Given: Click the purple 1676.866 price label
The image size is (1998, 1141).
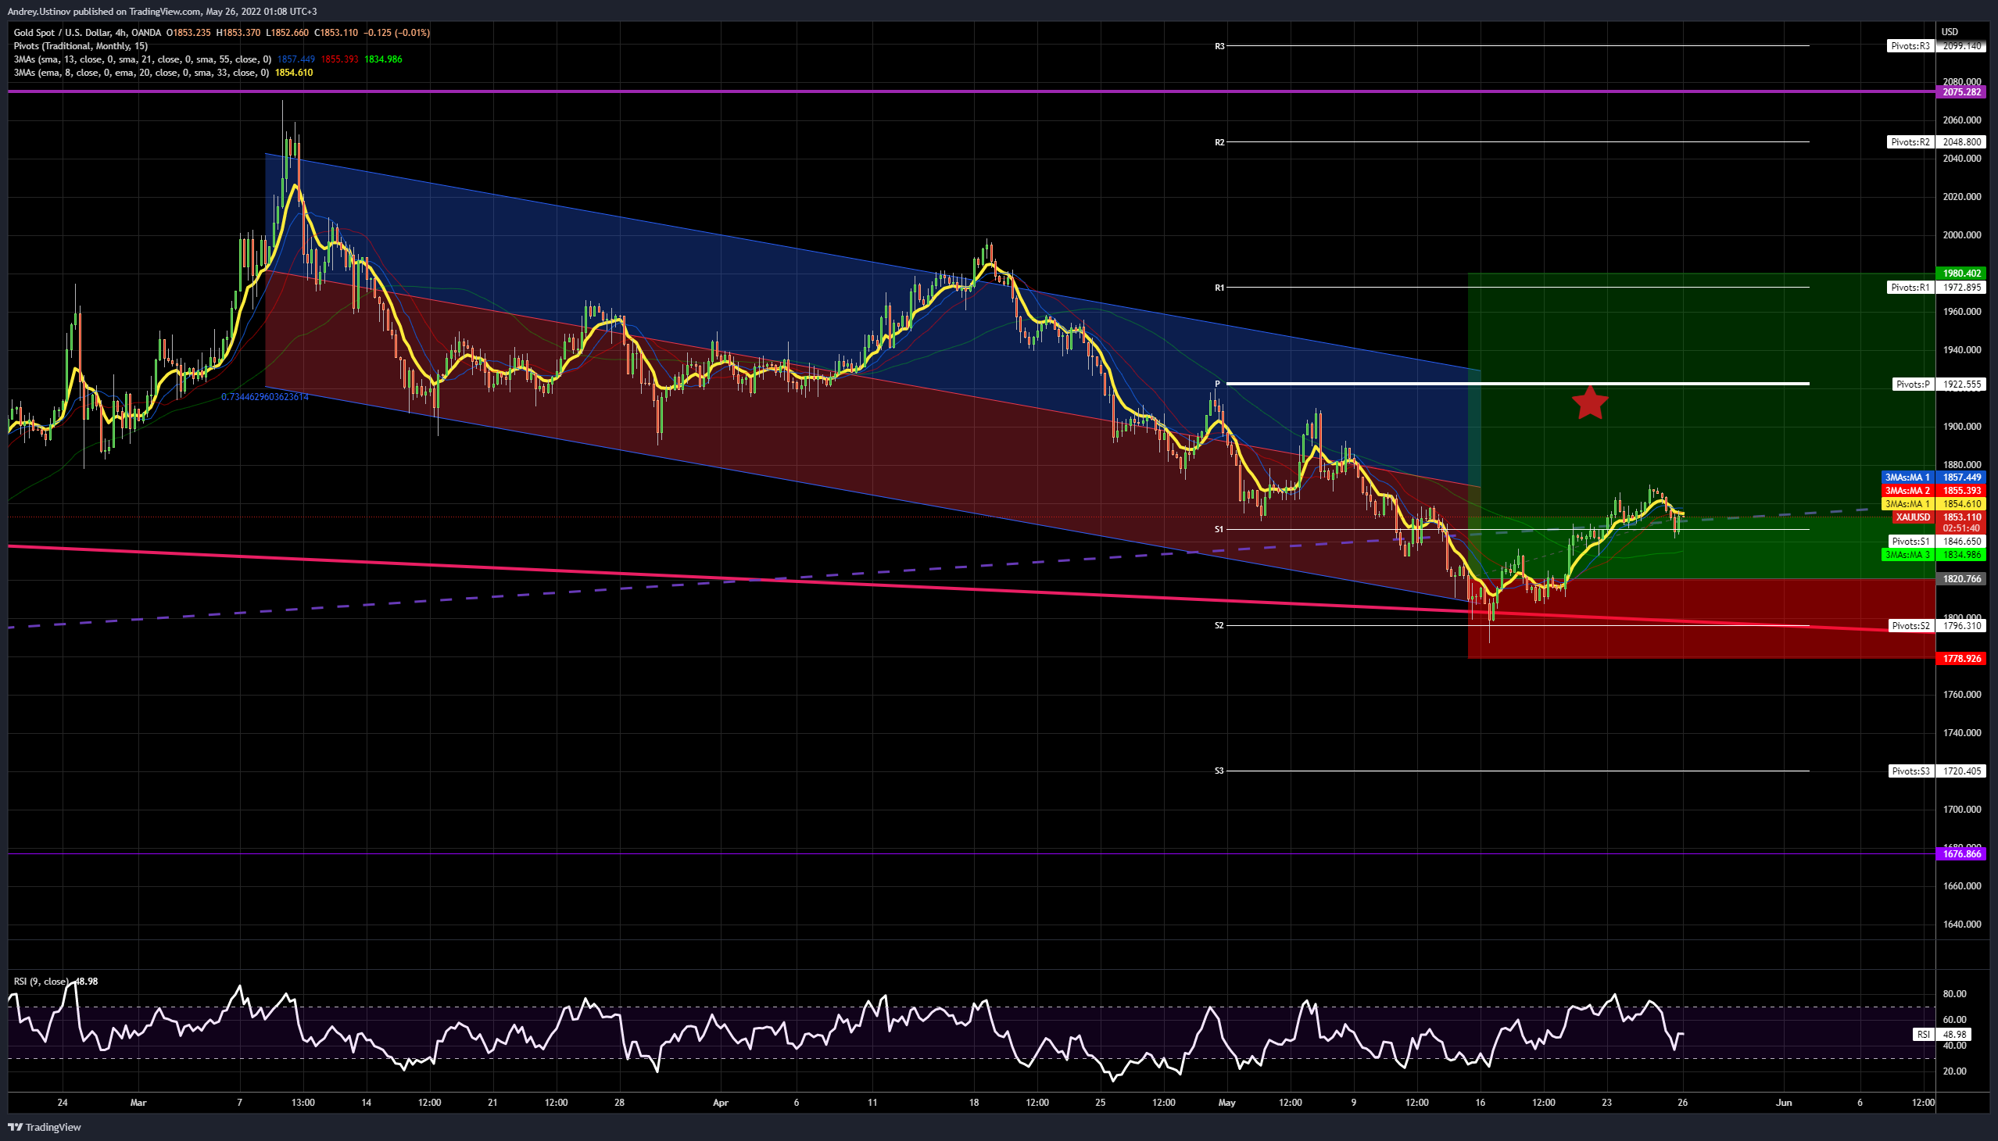Looking at the screenshot, I should click(x=1963, y=854).
